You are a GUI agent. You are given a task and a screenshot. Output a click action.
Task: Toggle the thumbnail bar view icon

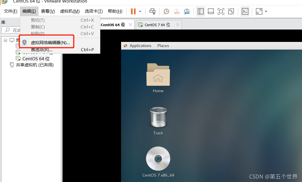point(211,11)
